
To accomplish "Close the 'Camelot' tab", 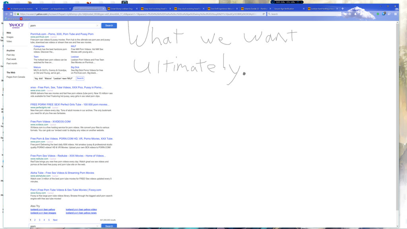I will (x=70, y=9).
